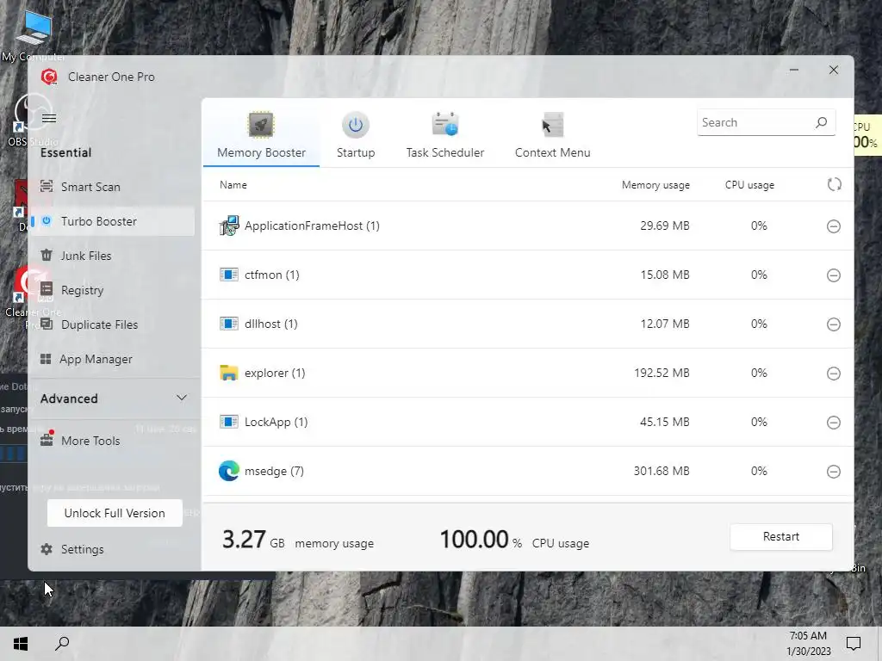882x661 pixels.
Task: Expand the Advanced section chevron
Action: 181,398
